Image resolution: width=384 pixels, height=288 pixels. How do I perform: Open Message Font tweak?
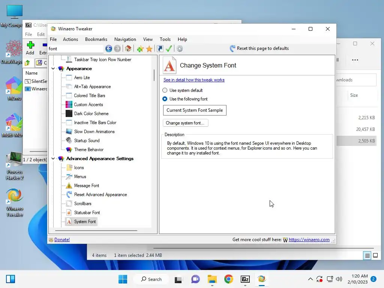point(87,186)
